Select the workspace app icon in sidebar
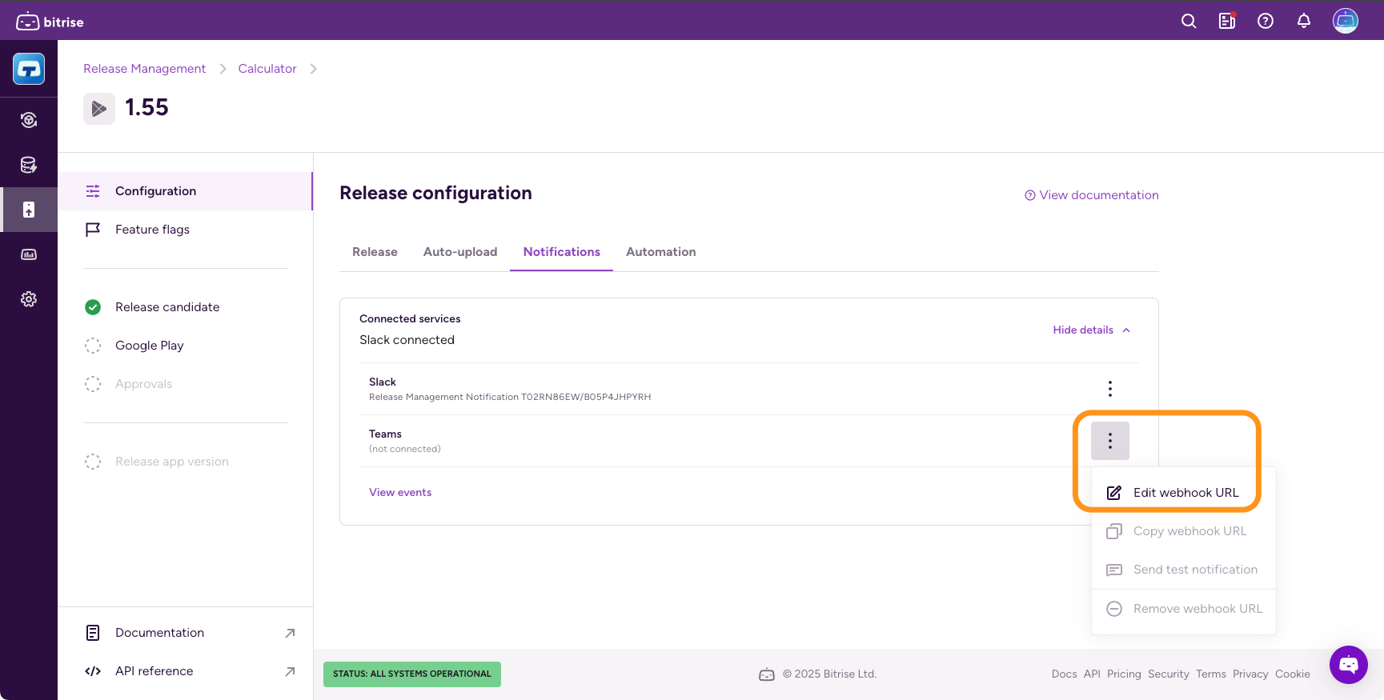The height and width of the screenshot is (700, 1384). [29, 69]
